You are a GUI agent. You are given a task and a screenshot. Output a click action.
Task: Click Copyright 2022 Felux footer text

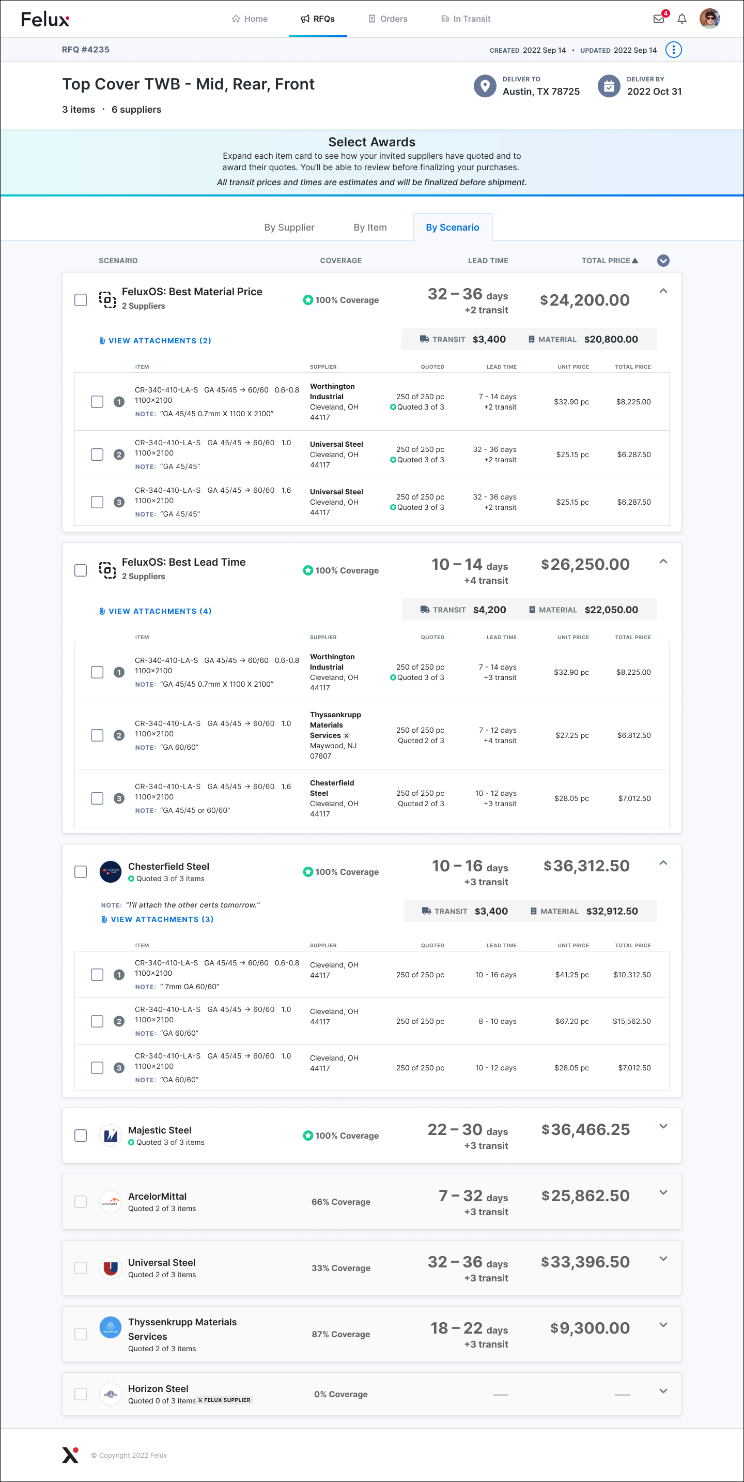129,1456
